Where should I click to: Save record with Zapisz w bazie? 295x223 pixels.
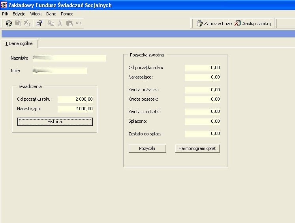pyautogui.click(x=214, y=24)
